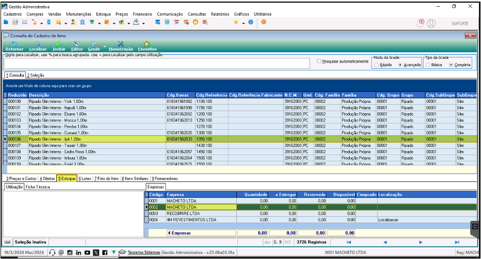
Task: Open the X (Twitter) icon in status bar
Action: pos(96,253)
